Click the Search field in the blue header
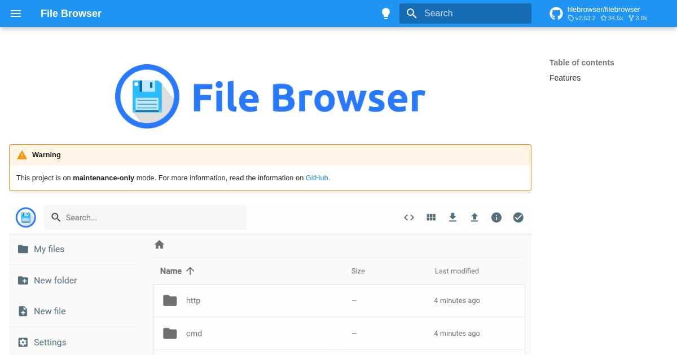 point(465,14)
